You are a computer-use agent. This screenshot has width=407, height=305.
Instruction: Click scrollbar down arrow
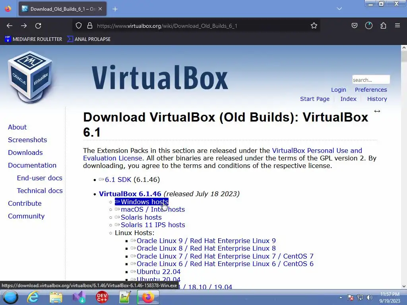[x=404, y=286]
